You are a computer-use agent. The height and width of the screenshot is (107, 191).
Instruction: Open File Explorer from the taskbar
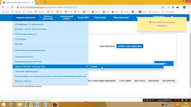tap(20, 104)
